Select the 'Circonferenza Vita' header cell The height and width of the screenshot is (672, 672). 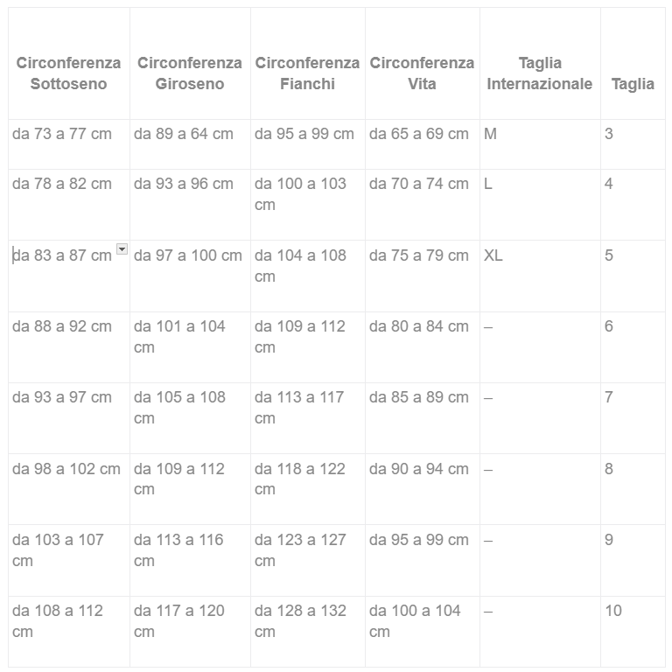[422, 73]
